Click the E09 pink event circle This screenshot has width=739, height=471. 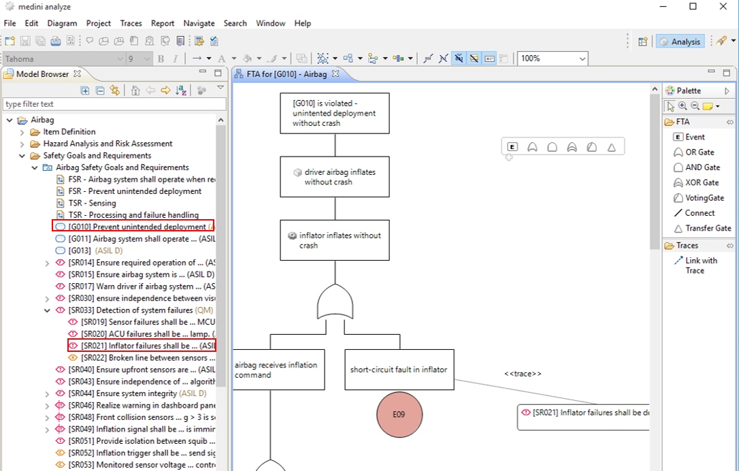pos(399,415)
